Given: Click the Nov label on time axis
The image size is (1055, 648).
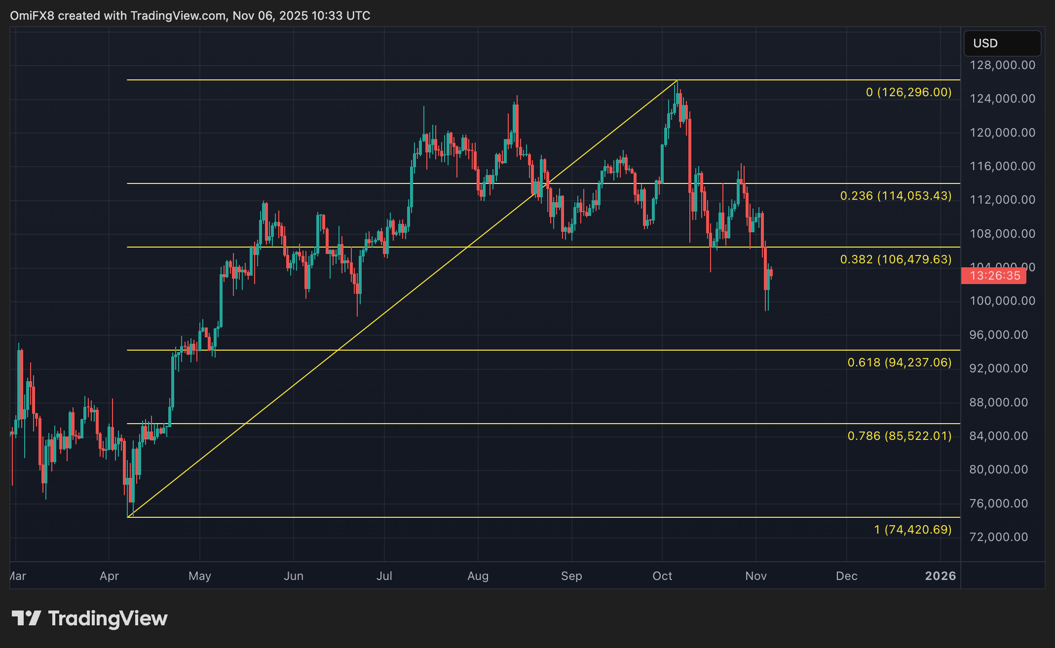Looking at the screenshot, I should click(755, 576).
